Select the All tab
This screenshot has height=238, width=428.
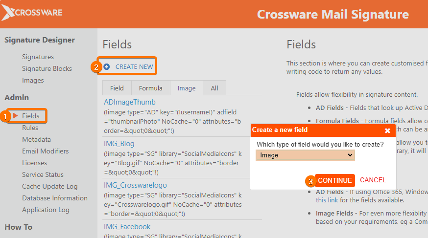pyautogui.click(x=214, y=88)
